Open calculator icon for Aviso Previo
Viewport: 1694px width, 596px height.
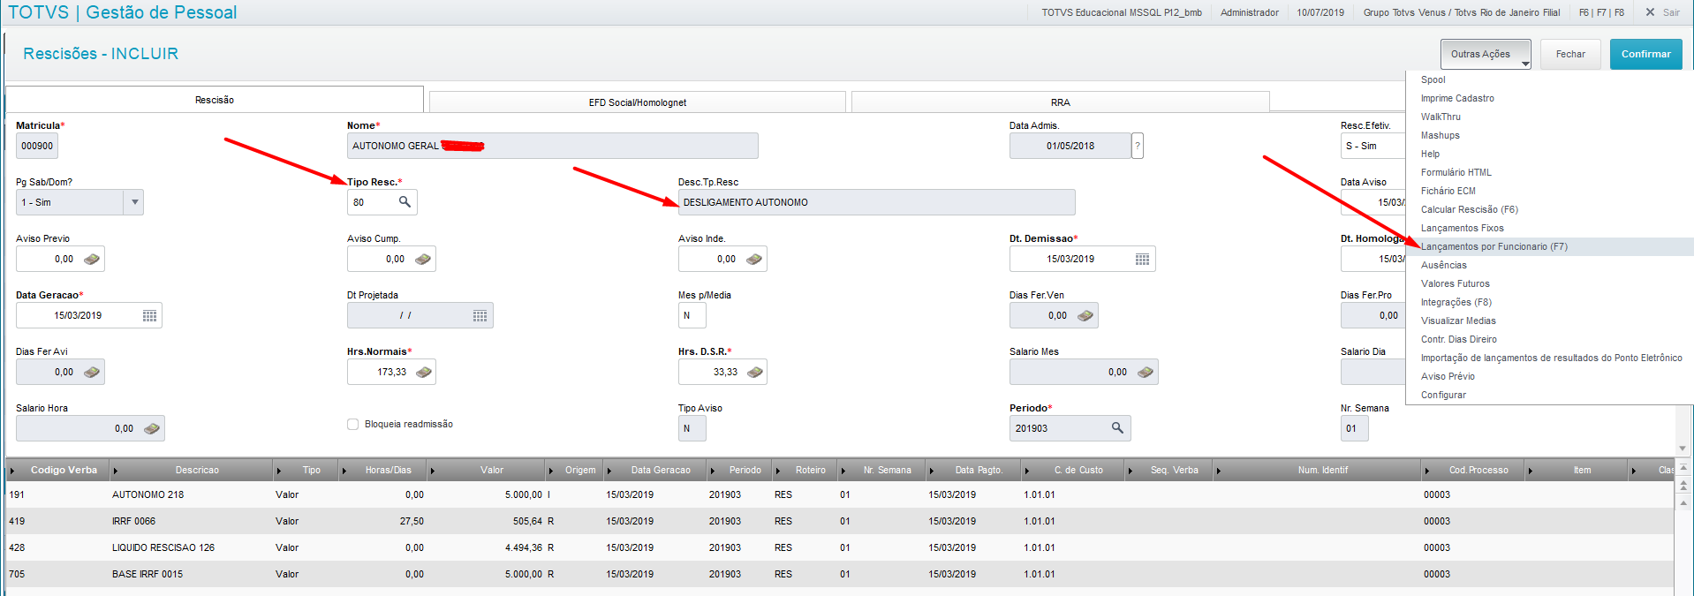(x=92, y=259)
